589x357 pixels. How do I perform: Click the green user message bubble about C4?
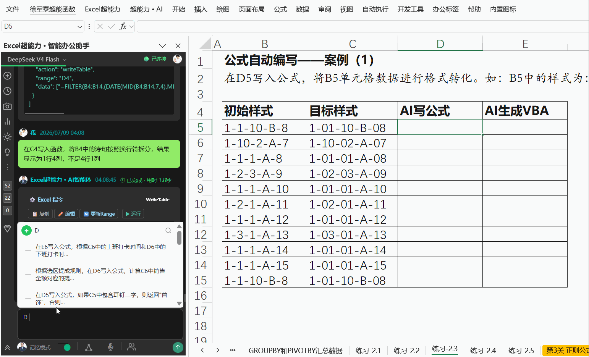click(x=99, y=154)
